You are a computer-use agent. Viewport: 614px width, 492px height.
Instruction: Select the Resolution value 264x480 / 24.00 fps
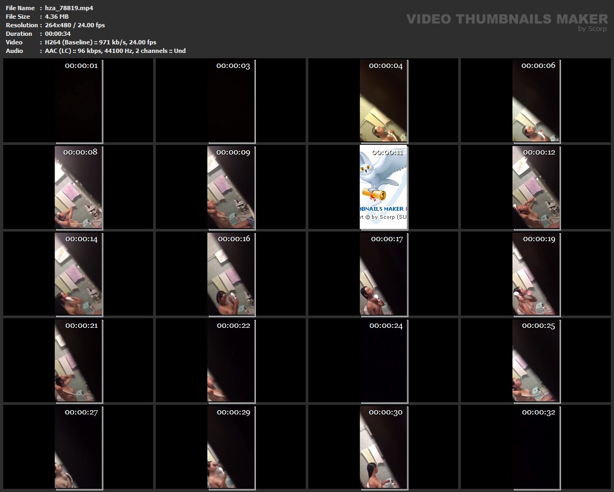point(75,25)
